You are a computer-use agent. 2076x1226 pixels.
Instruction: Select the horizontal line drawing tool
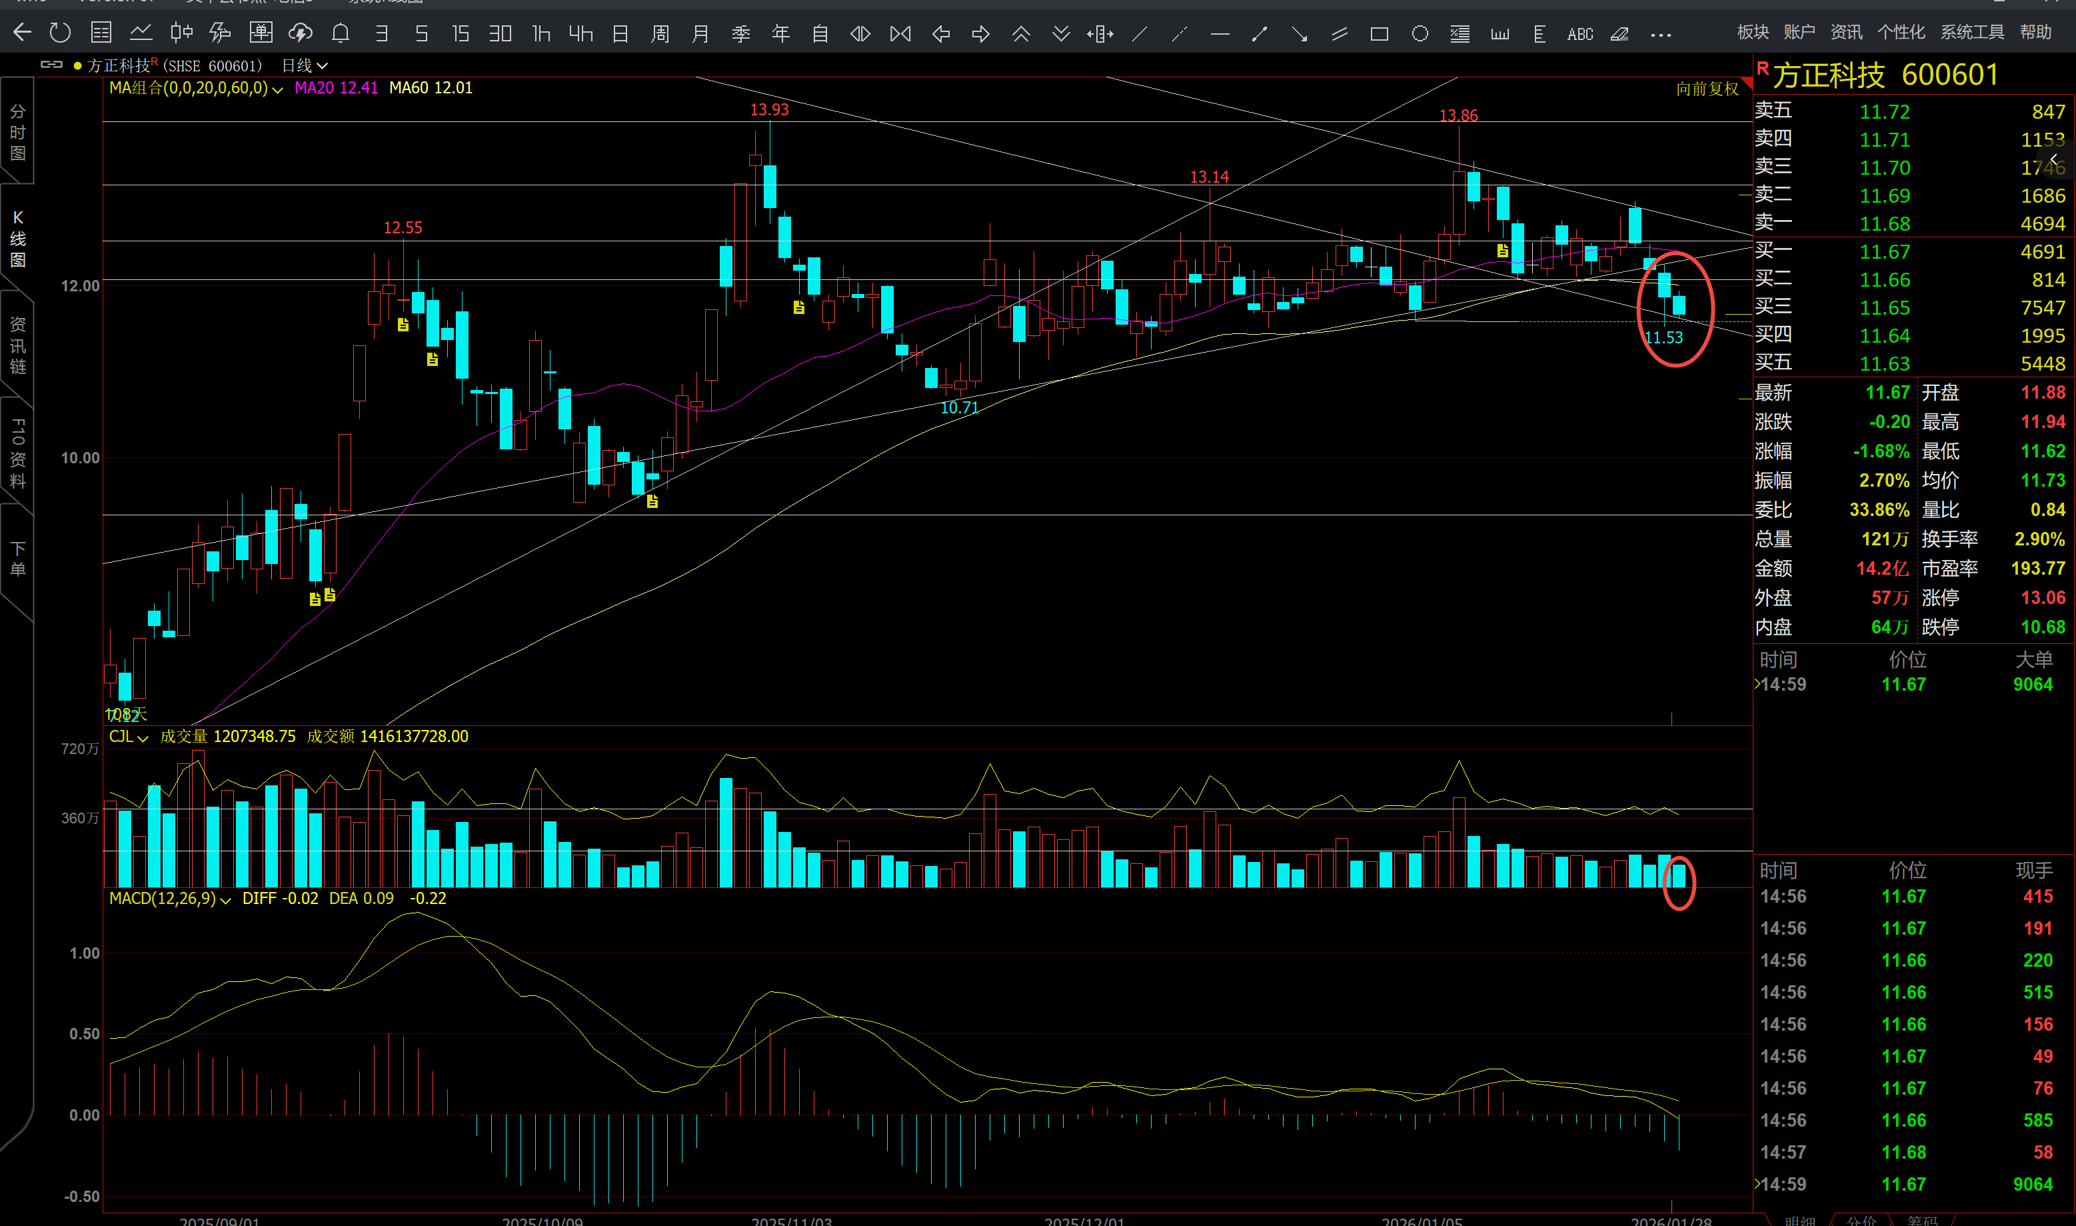[1220, 34]
